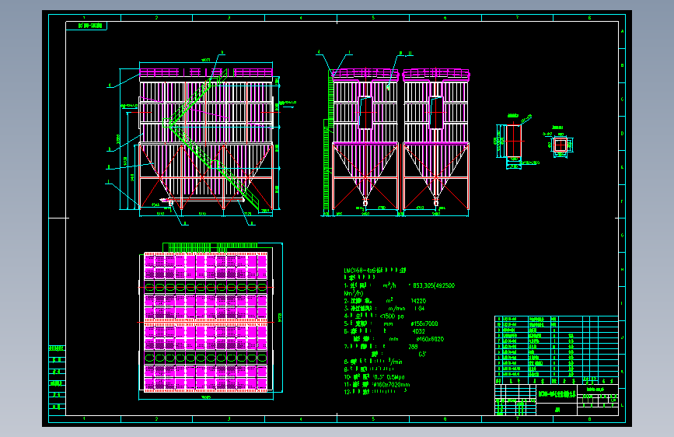Click zone number 6 on the bottom border
This screenshot has width=674, height=437.
click(x=445, y=418)
